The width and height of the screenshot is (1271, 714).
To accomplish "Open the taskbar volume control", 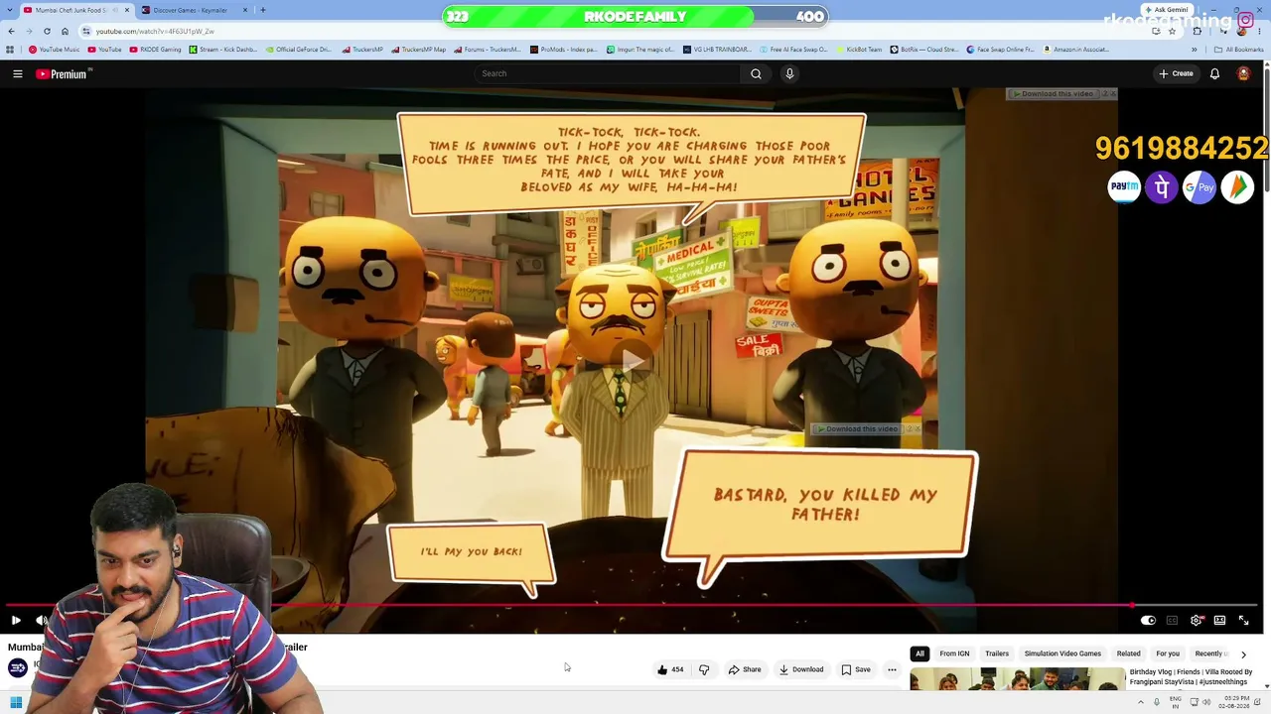I will (1206, 702).
